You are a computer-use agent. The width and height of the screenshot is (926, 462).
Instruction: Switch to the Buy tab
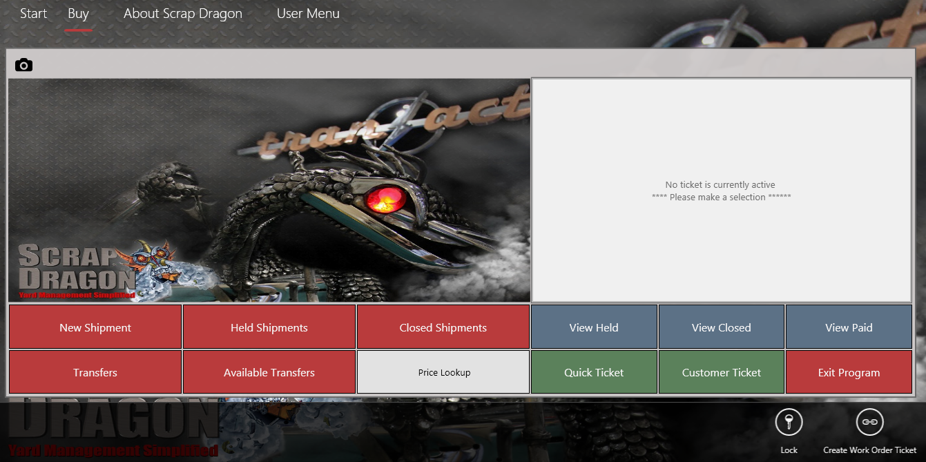click(x=78, y=13)
